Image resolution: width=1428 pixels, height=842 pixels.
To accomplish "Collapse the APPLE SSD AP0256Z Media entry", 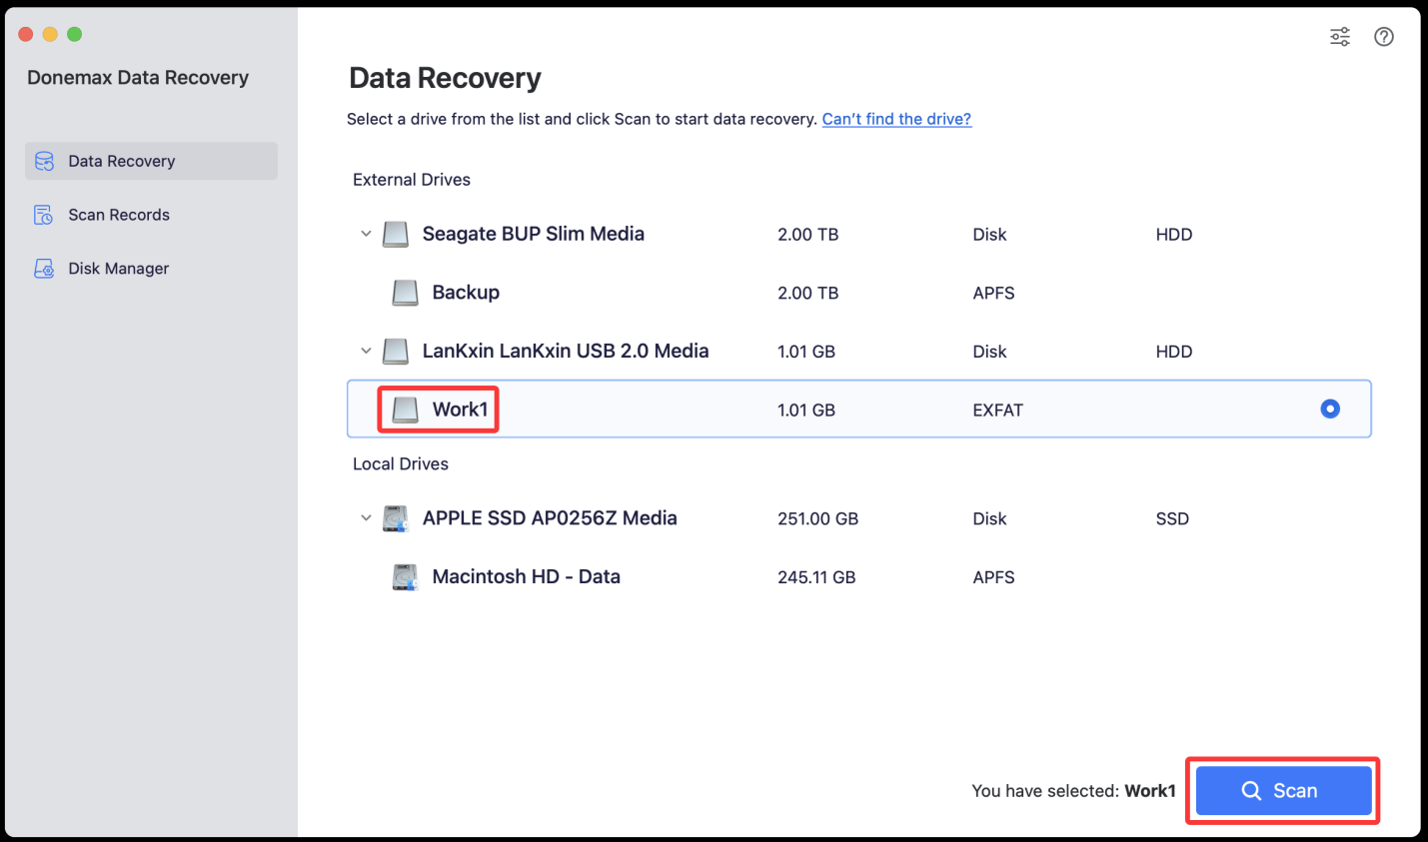I will coord(366,517).
